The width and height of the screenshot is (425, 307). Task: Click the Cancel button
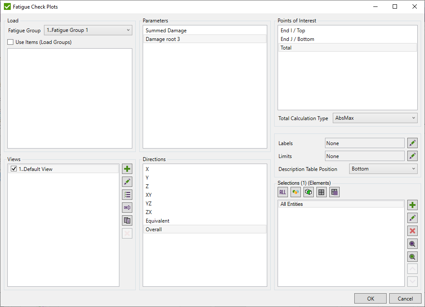[x=405, y=298]
